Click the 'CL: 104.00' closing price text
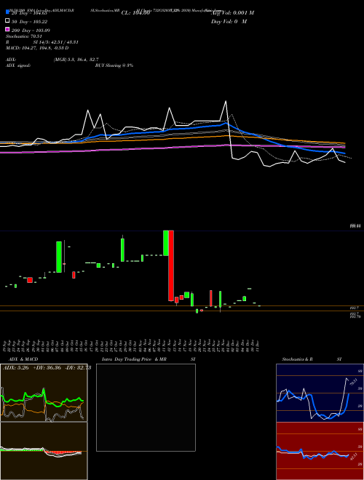 [x=135, y=13]
